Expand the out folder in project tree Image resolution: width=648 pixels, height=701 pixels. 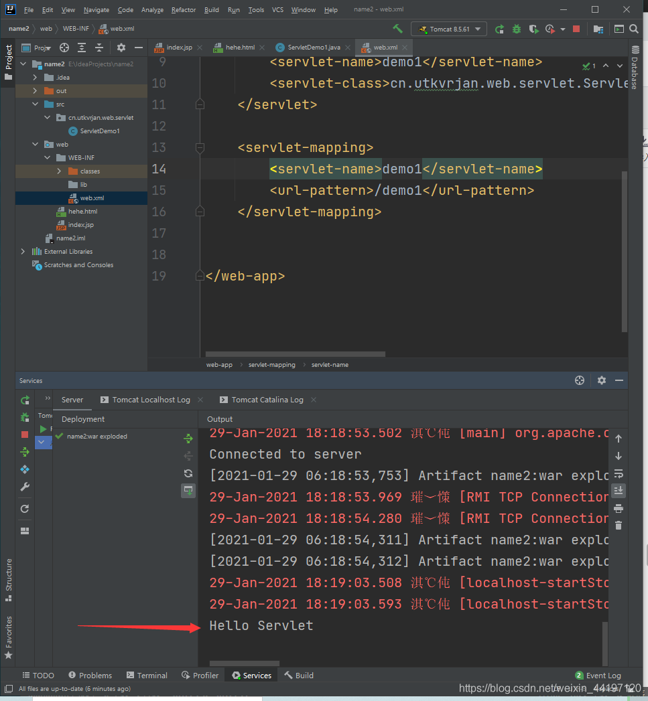coord(35,90)
